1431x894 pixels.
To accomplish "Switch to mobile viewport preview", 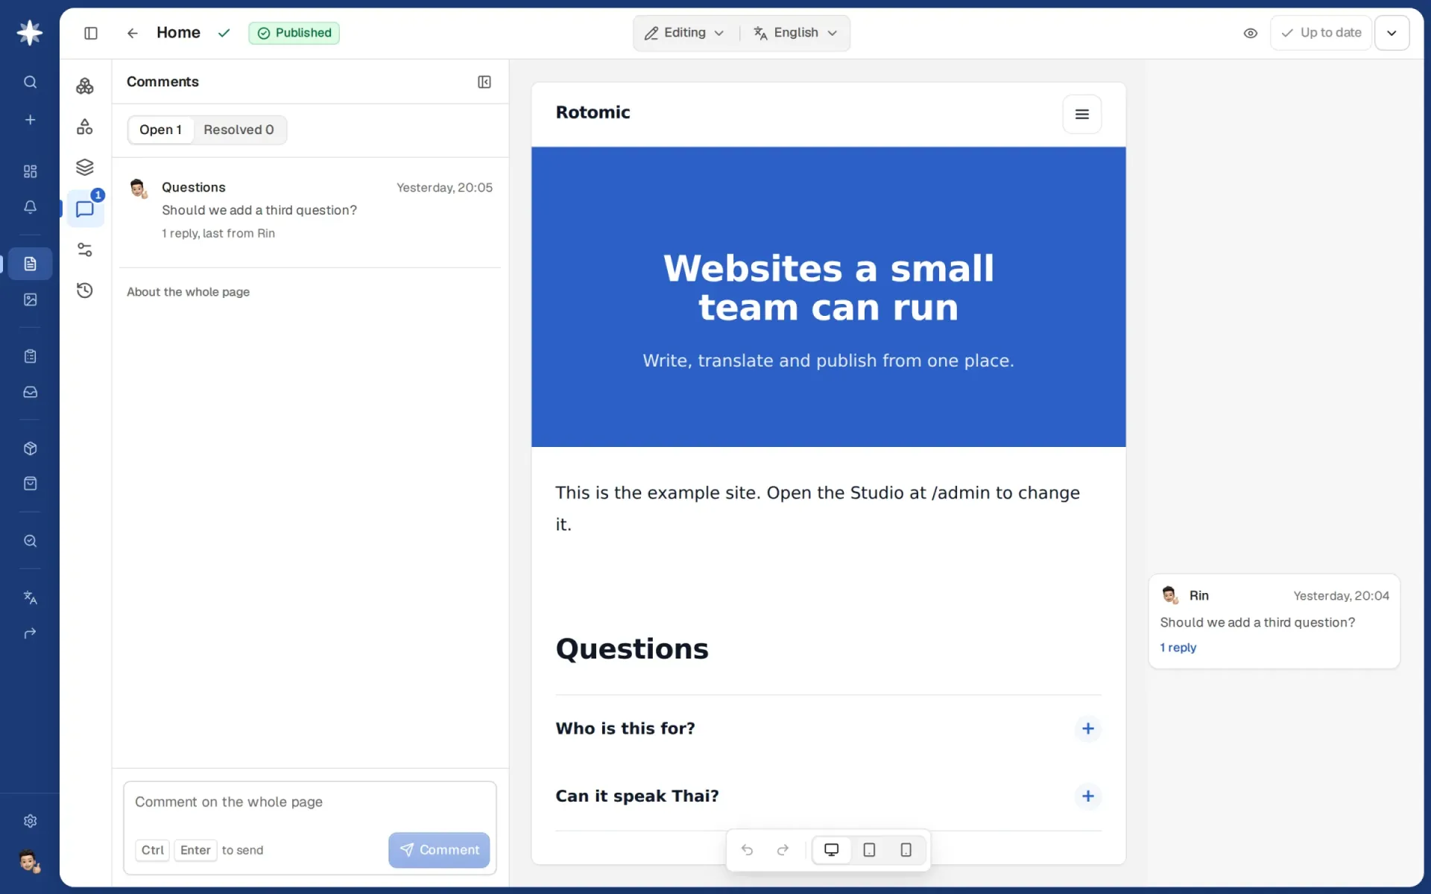I will 906,850.
